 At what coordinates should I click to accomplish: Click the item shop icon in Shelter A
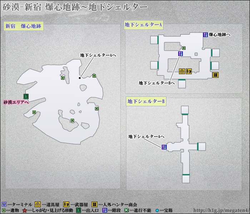[182, 71]
